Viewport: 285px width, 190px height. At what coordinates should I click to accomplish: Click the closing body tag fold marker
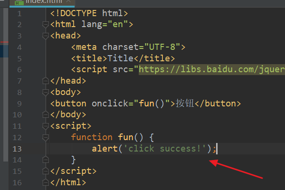(x=46, y=114)
